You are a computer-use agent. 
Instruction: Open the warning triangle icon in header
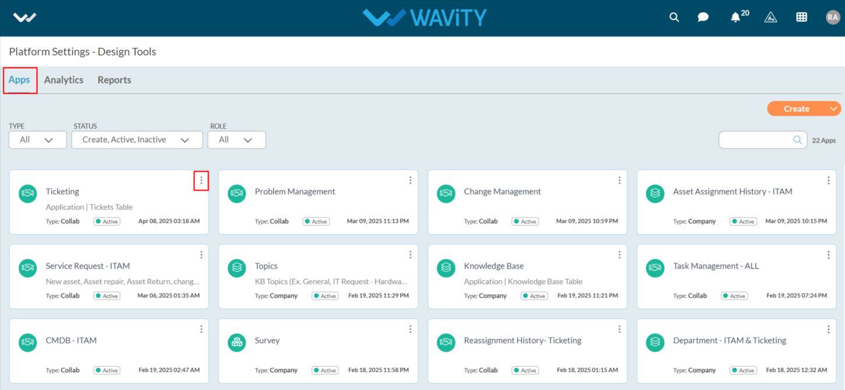pos(770,17)
